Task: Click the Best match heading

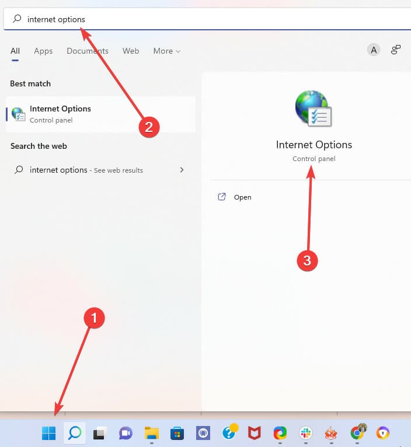Action: click(30, 83)
